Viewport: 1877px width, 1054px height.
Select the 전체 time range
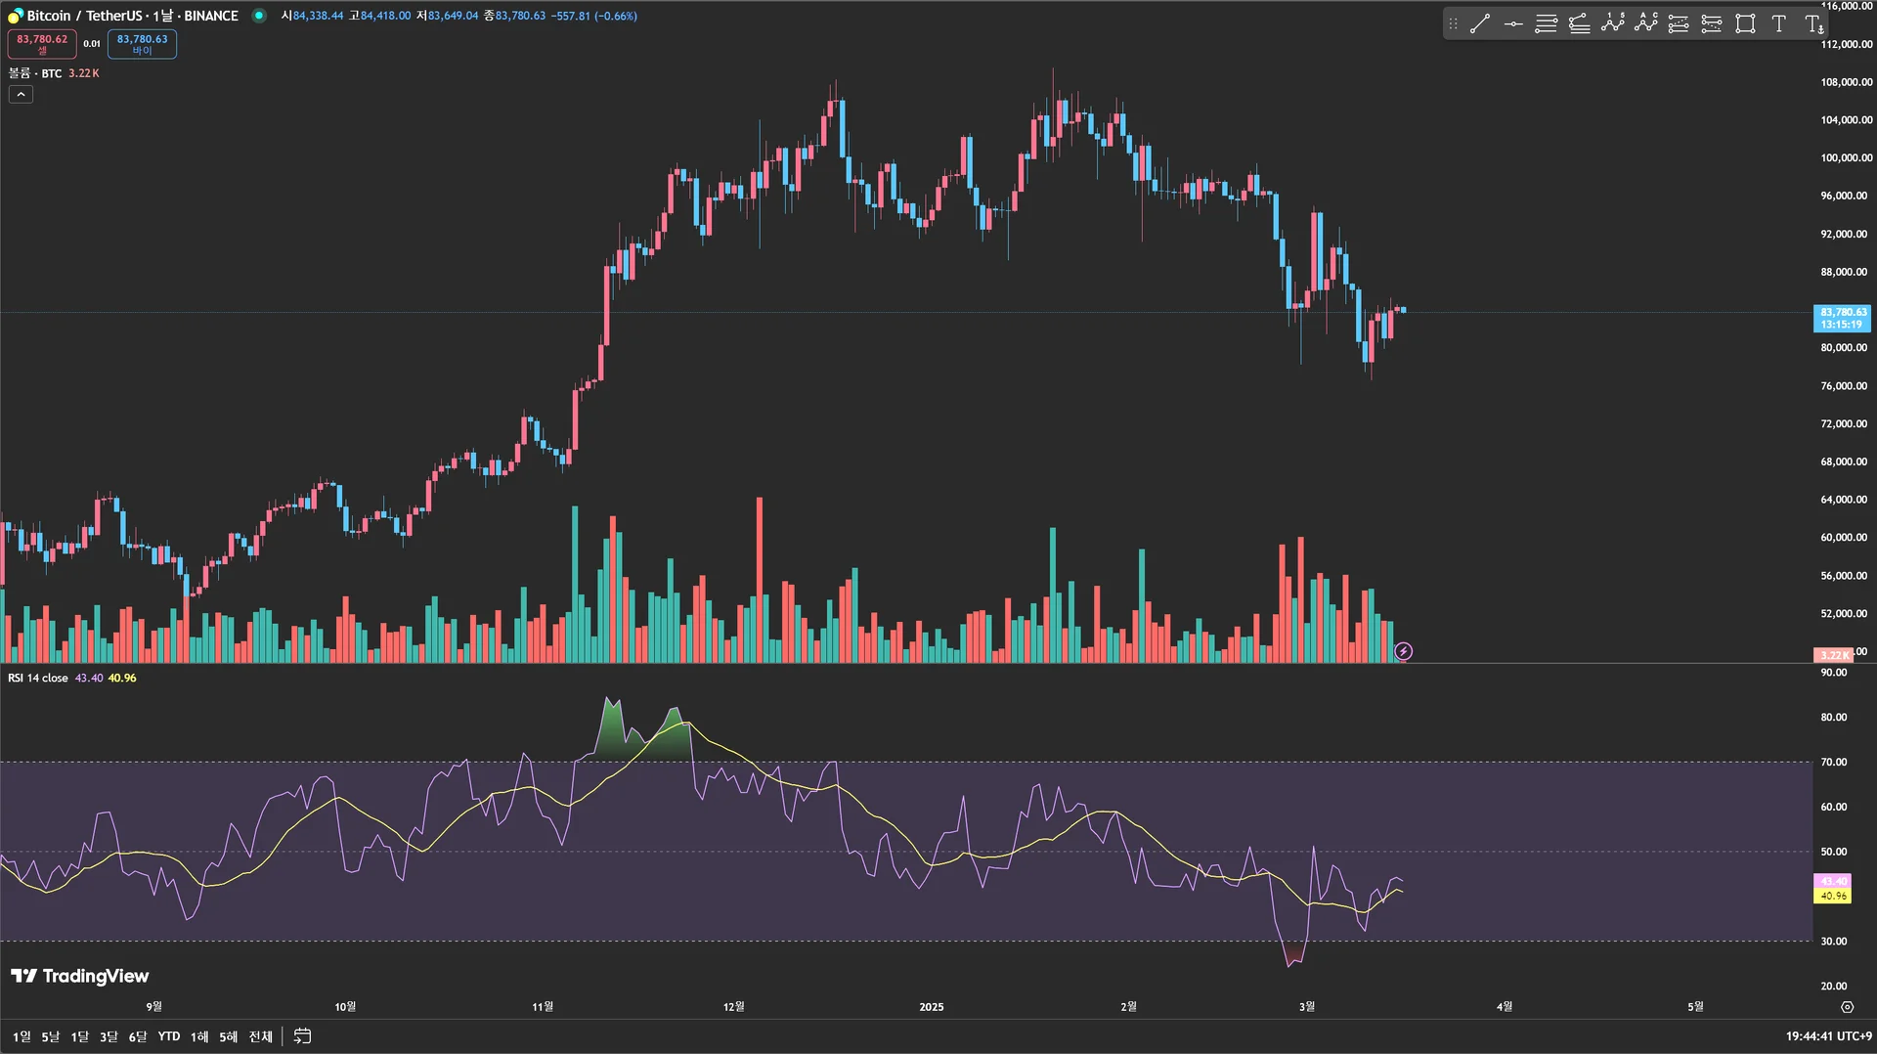coord(261,1036)
